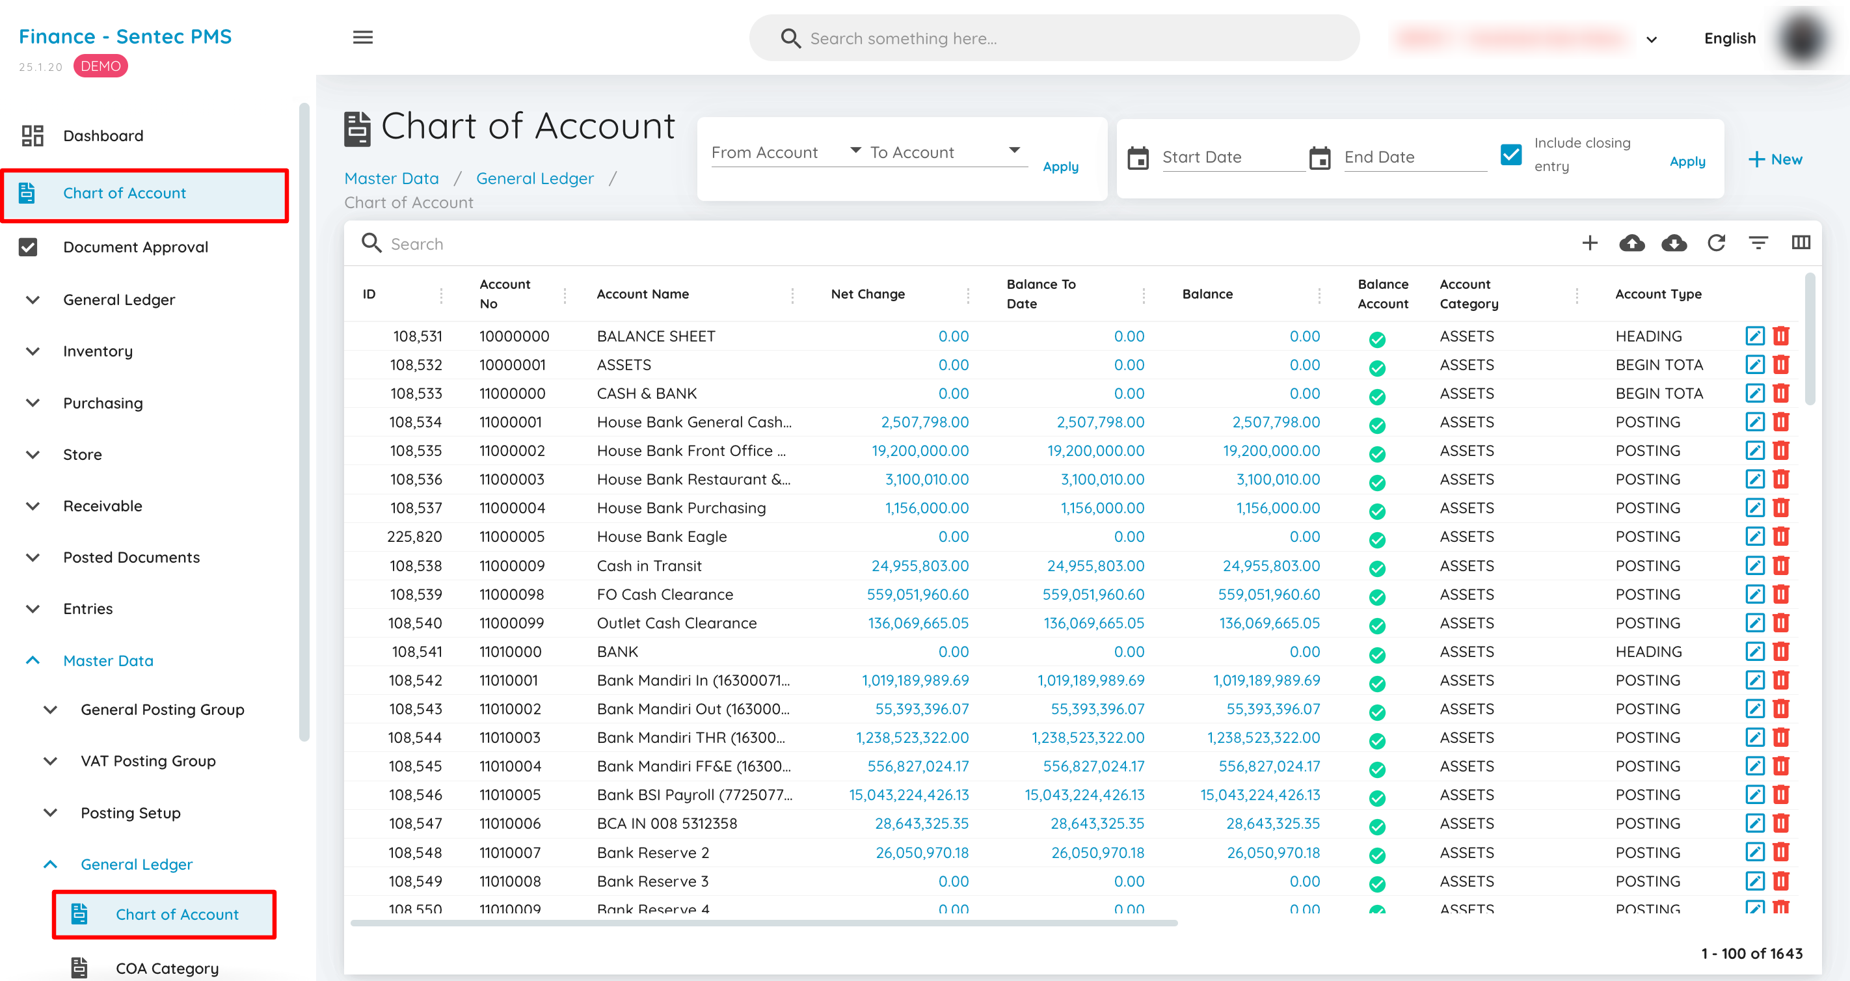Open the column chooser icon
Screen dimensions: 1850x981
(x=1801, y=243)
